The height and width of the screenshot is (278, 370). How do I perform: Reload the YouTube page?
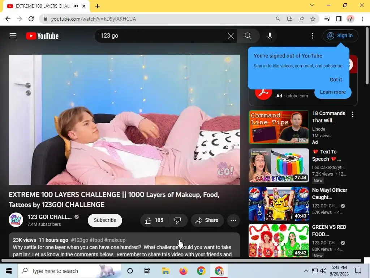pos(31,19)
